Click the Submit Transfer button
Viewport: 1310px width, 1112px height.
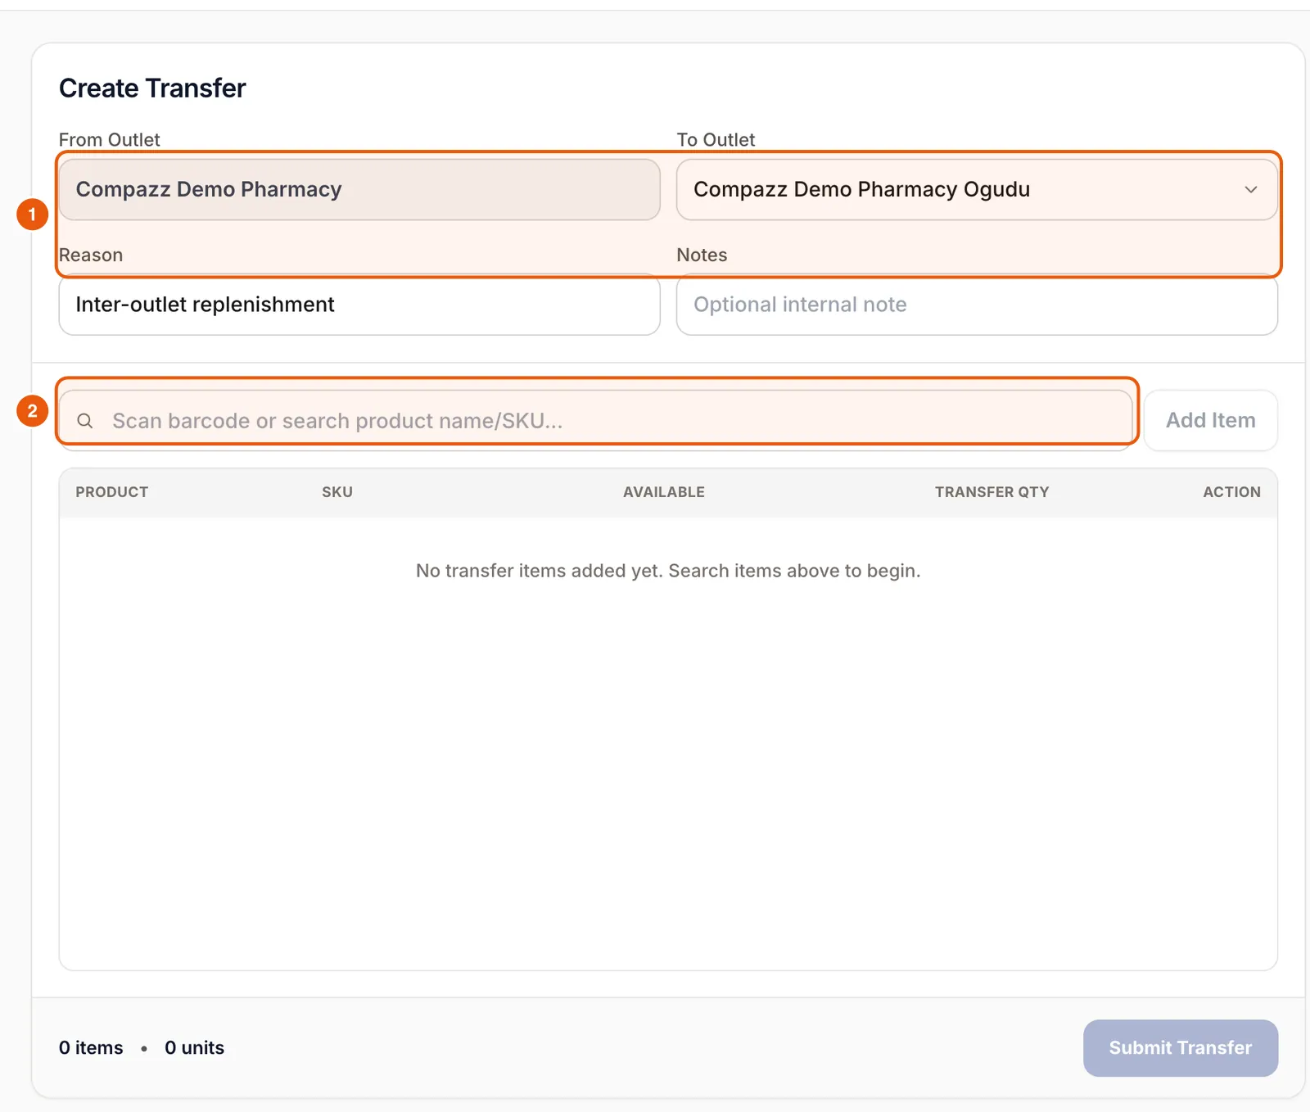click(x=1180, y=1047)
